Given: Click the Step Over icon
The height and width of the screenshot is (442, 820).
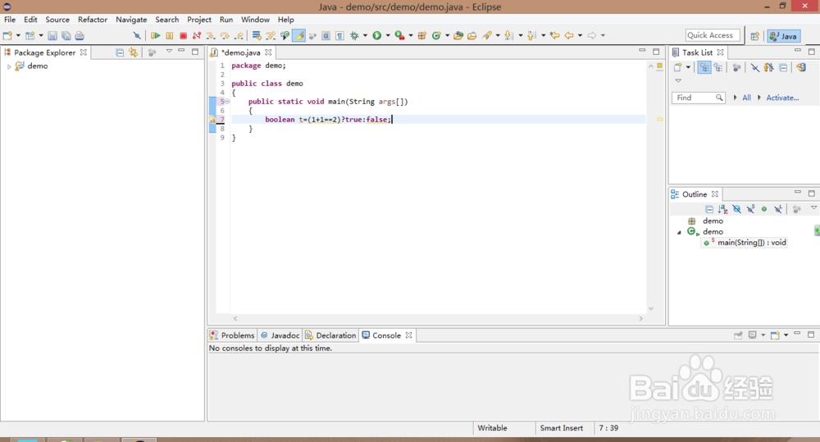Looking at the screenshot, I should pyautogui.click(x=225, y=35).
